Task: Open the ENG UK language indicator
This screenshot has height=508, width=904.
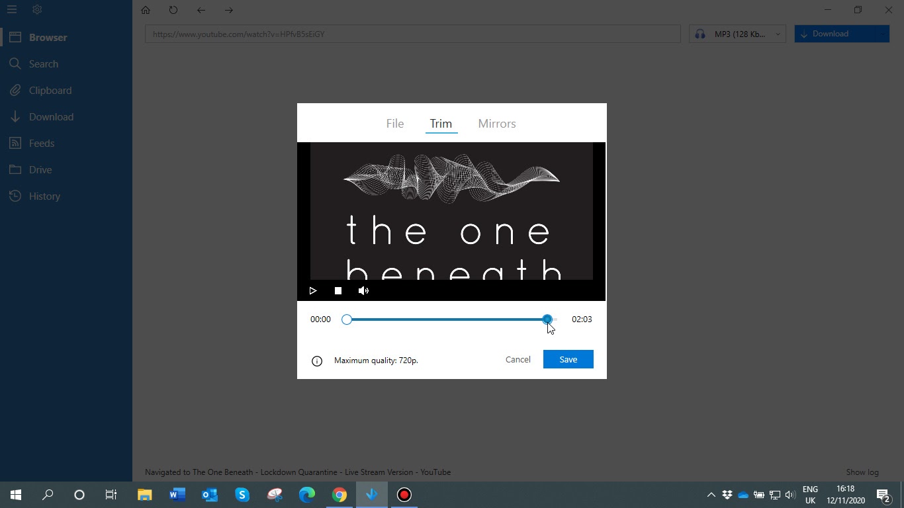Action: point(810,495)
